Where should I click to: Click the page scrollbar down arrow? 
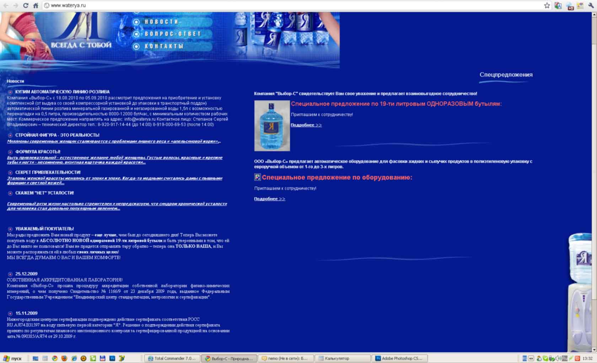(x=594, y=350)
